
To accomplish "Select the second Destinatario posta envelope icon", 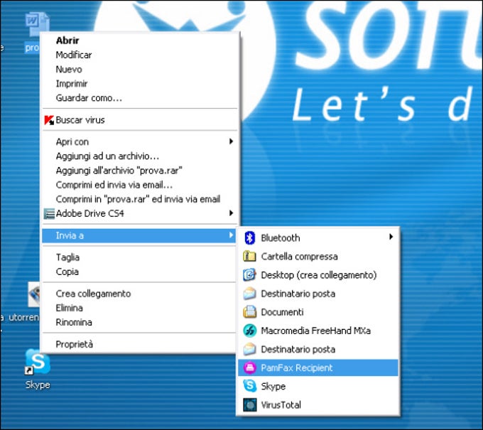I will [x=249, y=349].
